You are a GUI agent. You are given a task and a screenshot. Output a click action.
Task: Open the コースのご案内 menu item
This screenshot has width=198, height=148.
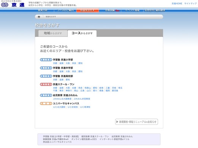click(x=65, y=10)
